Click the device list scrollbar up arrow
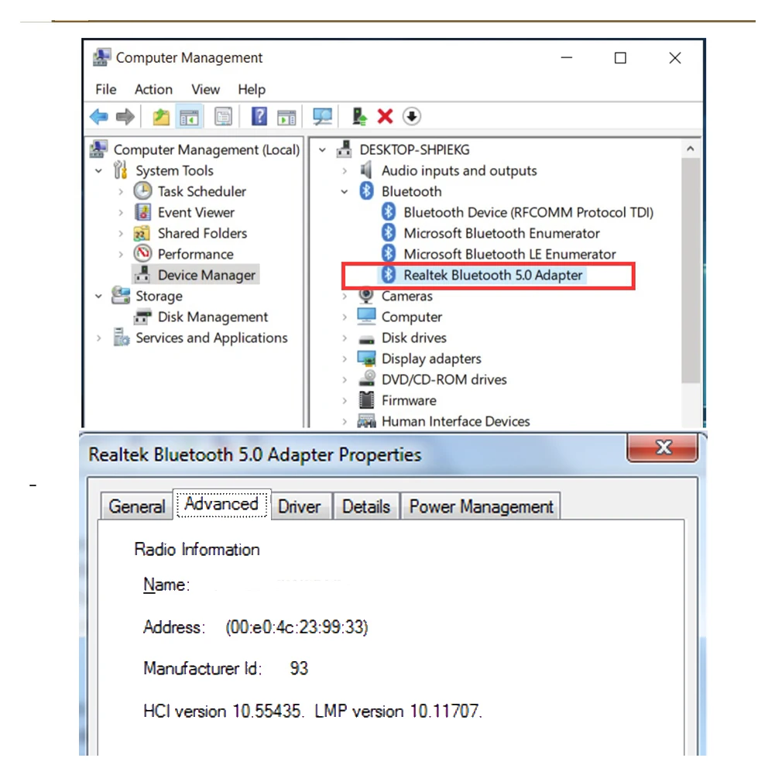This screenshot has height=775, width=775. tap(691, 149)
